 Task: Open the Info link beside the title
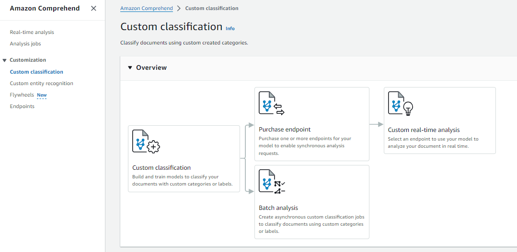[x=230, y=29]
